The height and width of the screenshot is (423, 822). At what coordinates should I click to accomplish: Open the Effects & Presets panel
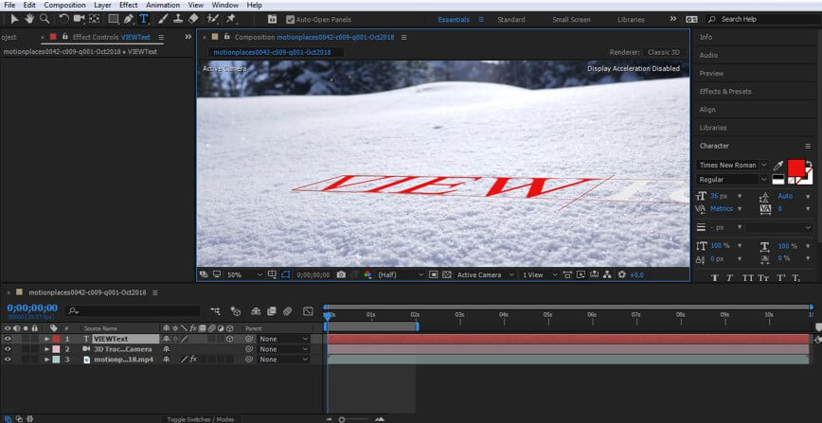click(x=724, y=91)
